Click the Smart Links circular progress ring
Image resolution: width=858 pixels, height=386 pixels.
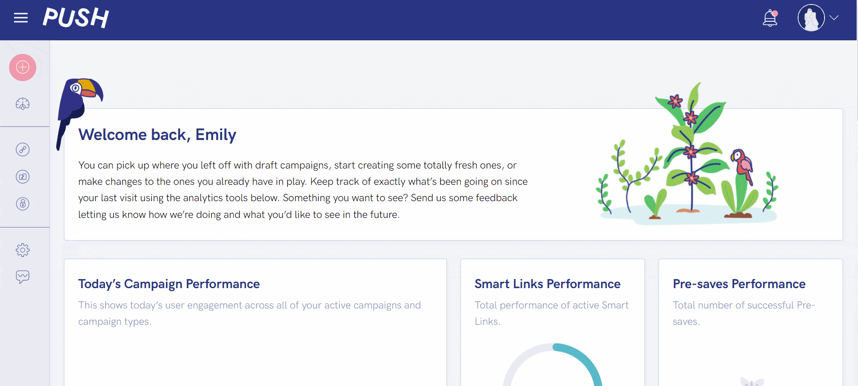tap(553, 365)
